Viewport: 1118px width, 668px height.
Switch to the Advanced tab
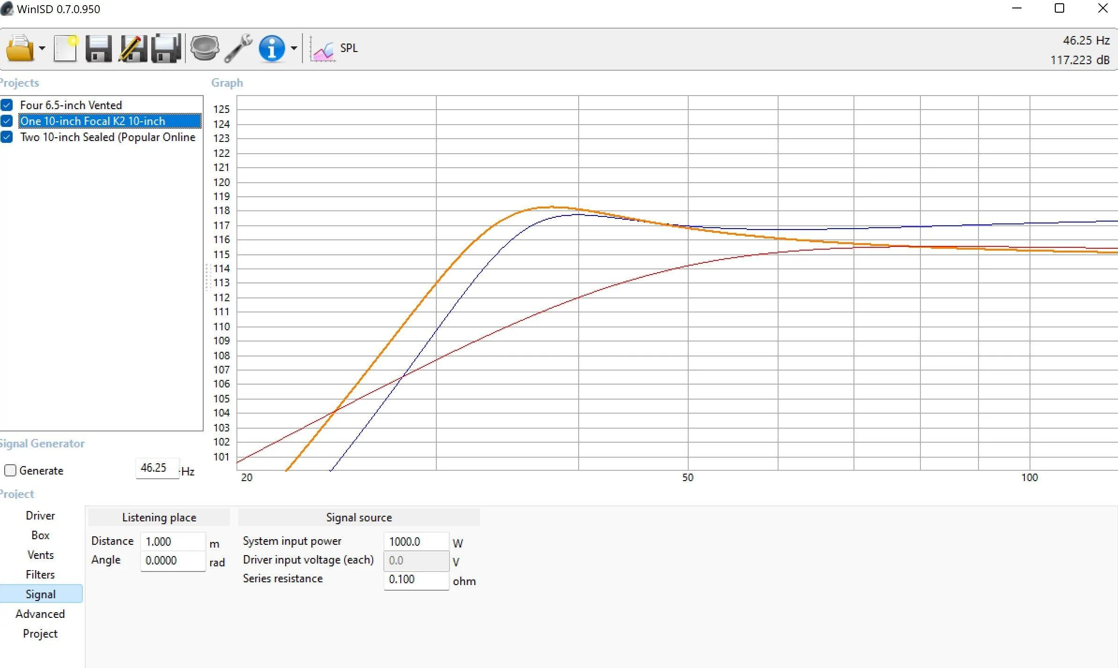(40, 614)
